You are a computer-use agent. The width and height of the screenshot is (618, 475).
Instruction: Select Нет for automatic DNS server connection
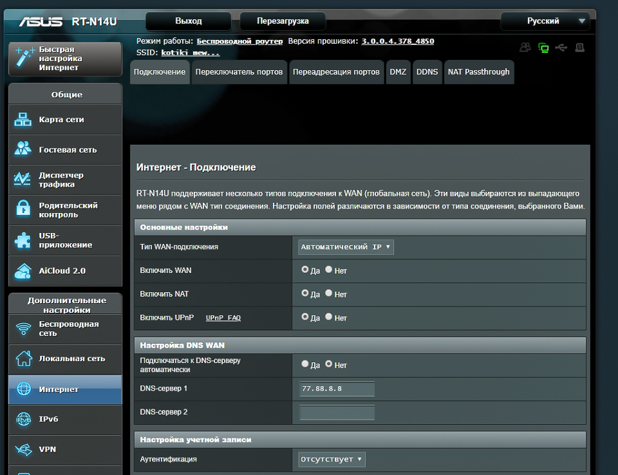pyautogui.click(x=329, y=364)
